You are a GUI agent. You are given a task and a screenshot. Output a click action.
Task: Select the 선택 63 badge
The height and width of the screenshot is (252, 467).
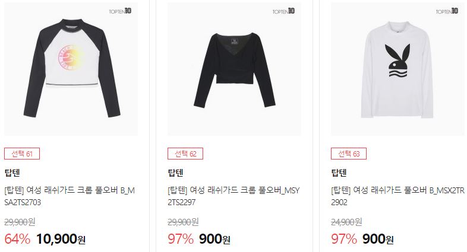348,154
